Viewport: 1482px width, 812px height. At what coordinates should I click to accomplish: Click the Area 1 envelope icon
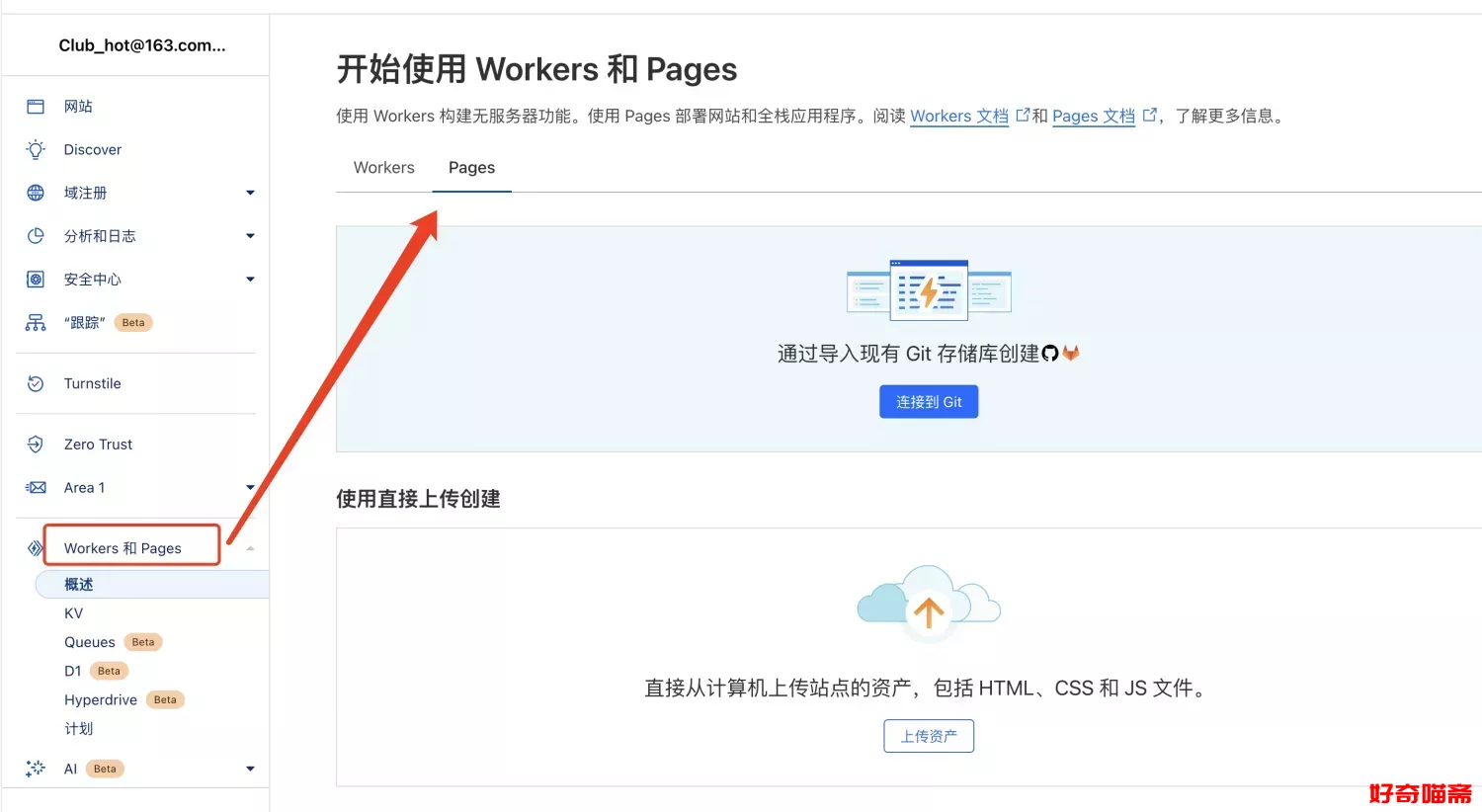click(36, 488)
